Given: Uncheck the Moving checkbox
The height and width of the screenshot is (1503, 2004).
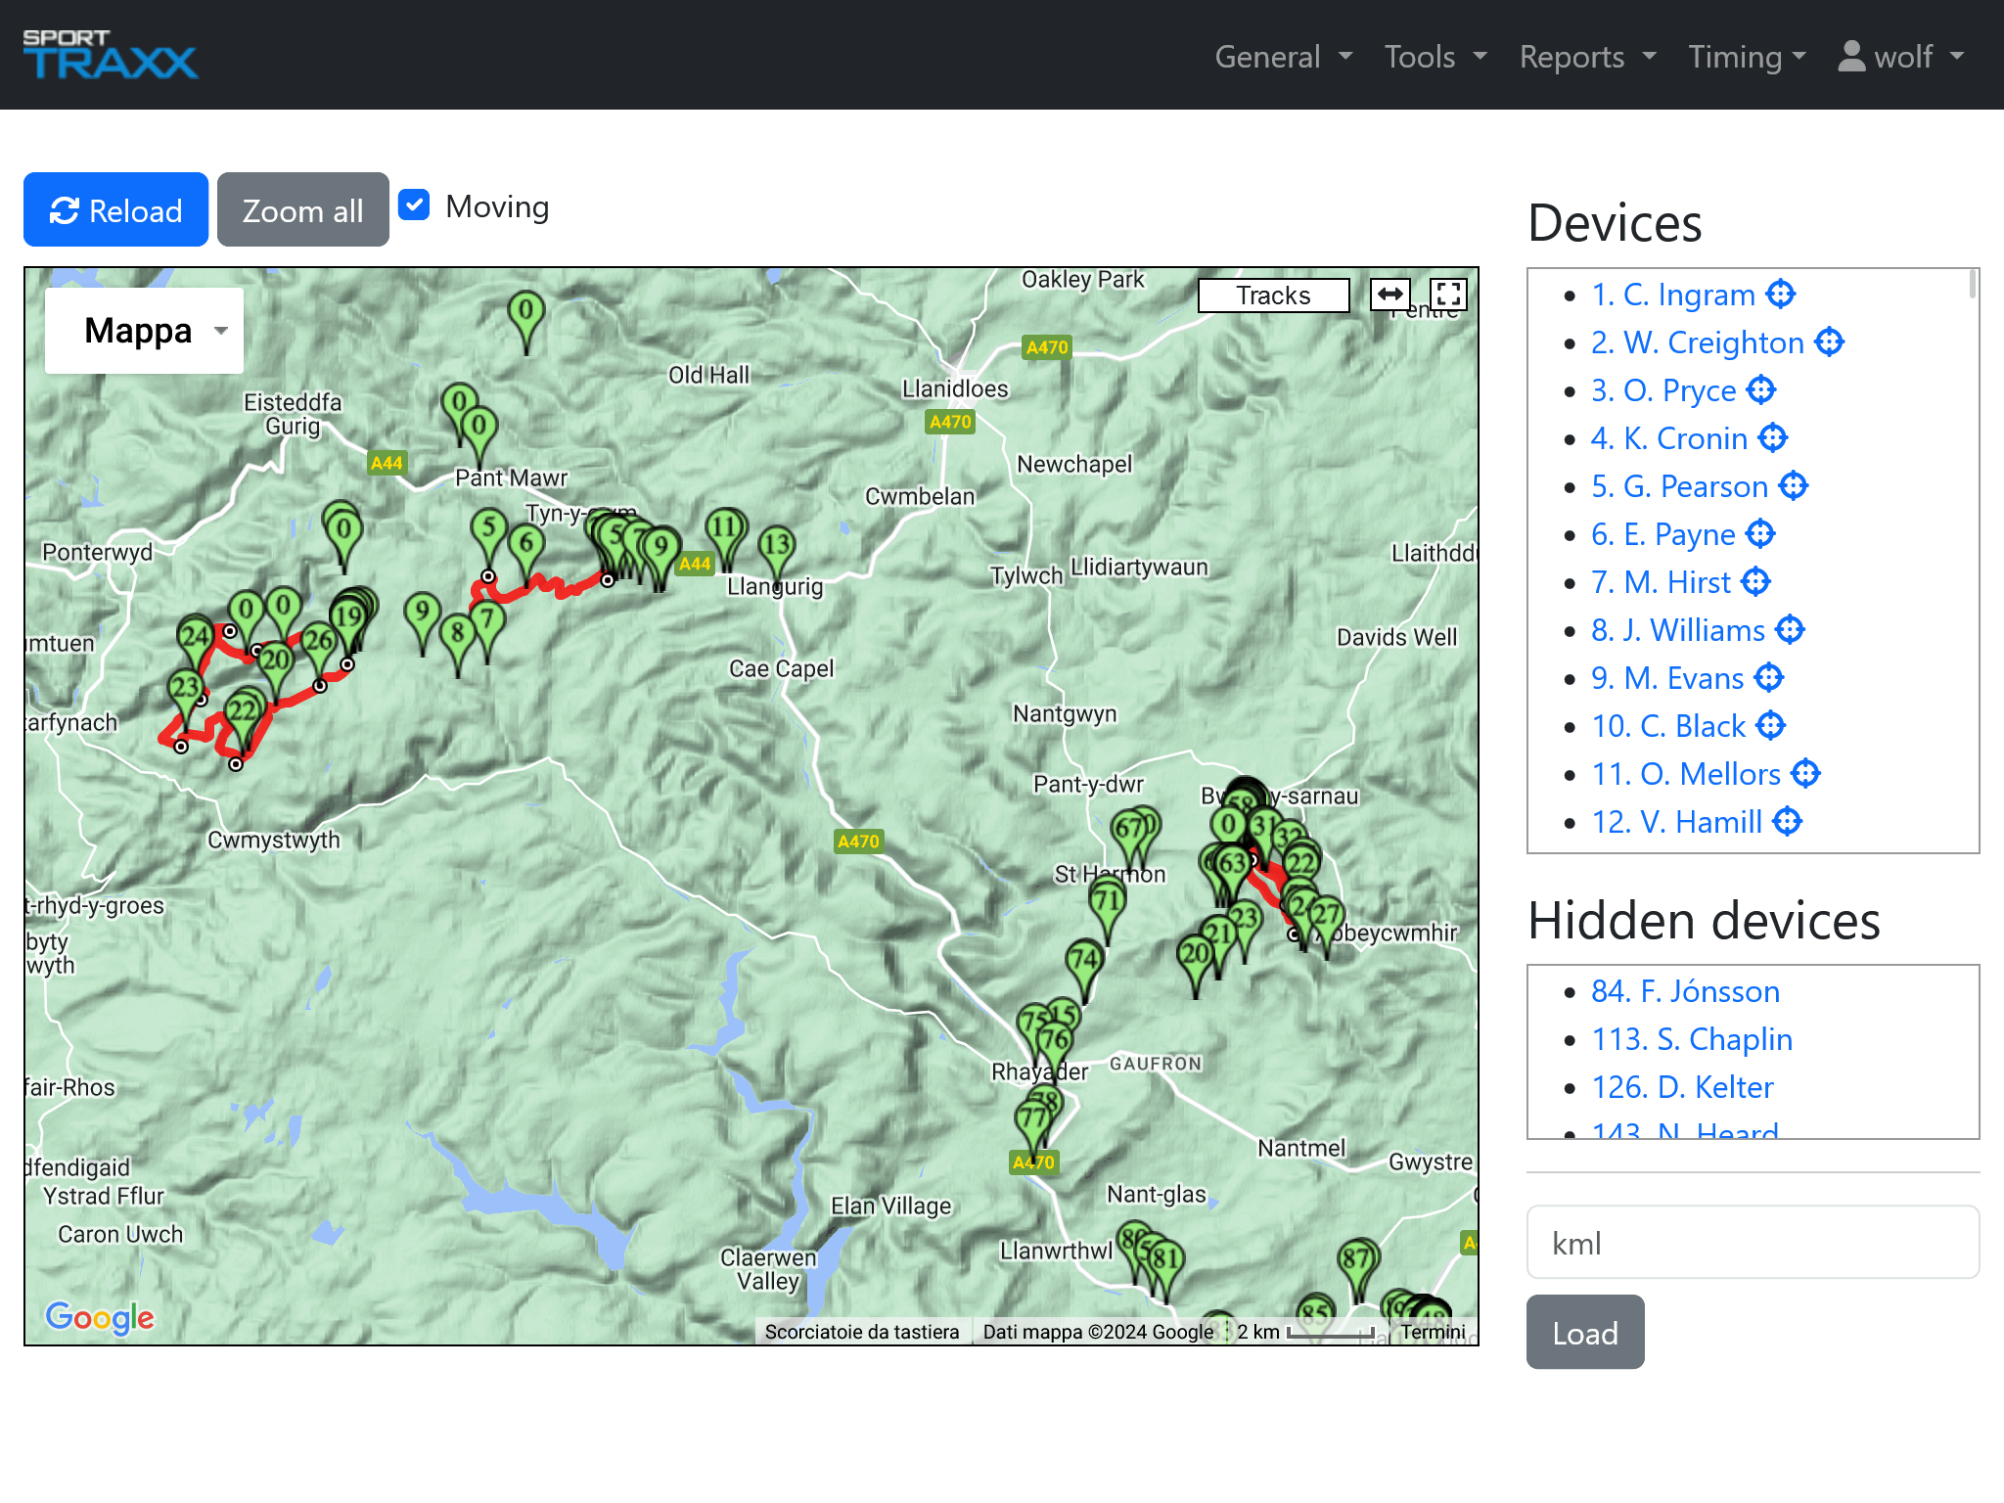Looking at the screenshot, I should coord(415,205).
